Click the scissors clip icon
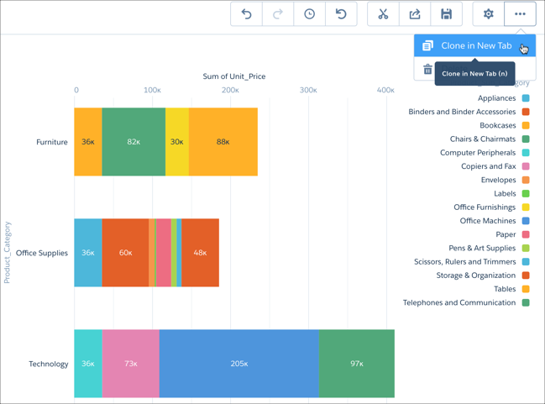Image resolution: width=545 pixels, height=404 pixels. pos(383,14)
